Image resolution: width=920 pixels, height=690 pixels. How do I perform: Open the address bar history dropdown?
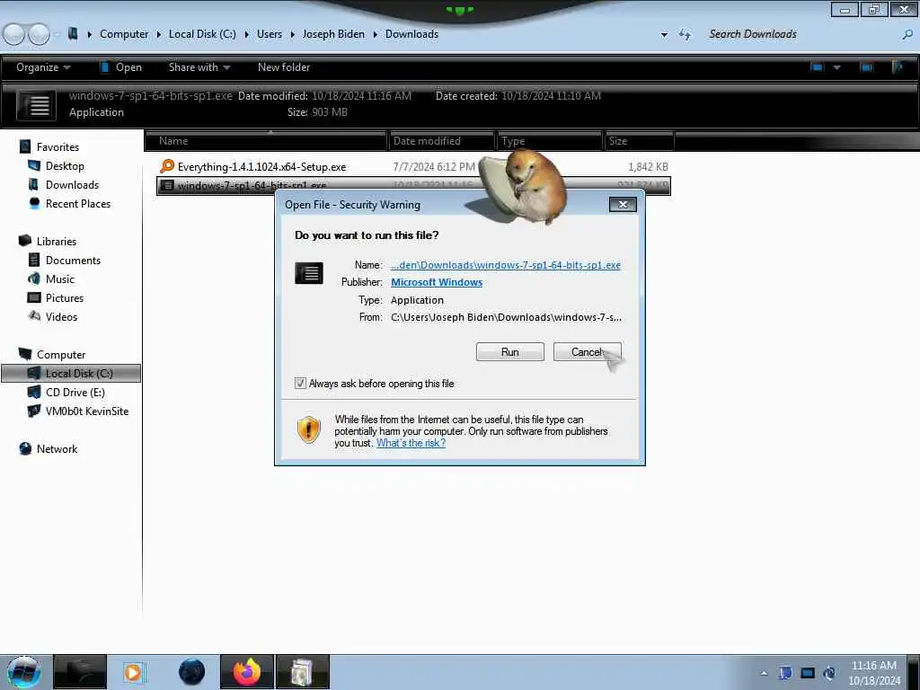pos(664,35)
